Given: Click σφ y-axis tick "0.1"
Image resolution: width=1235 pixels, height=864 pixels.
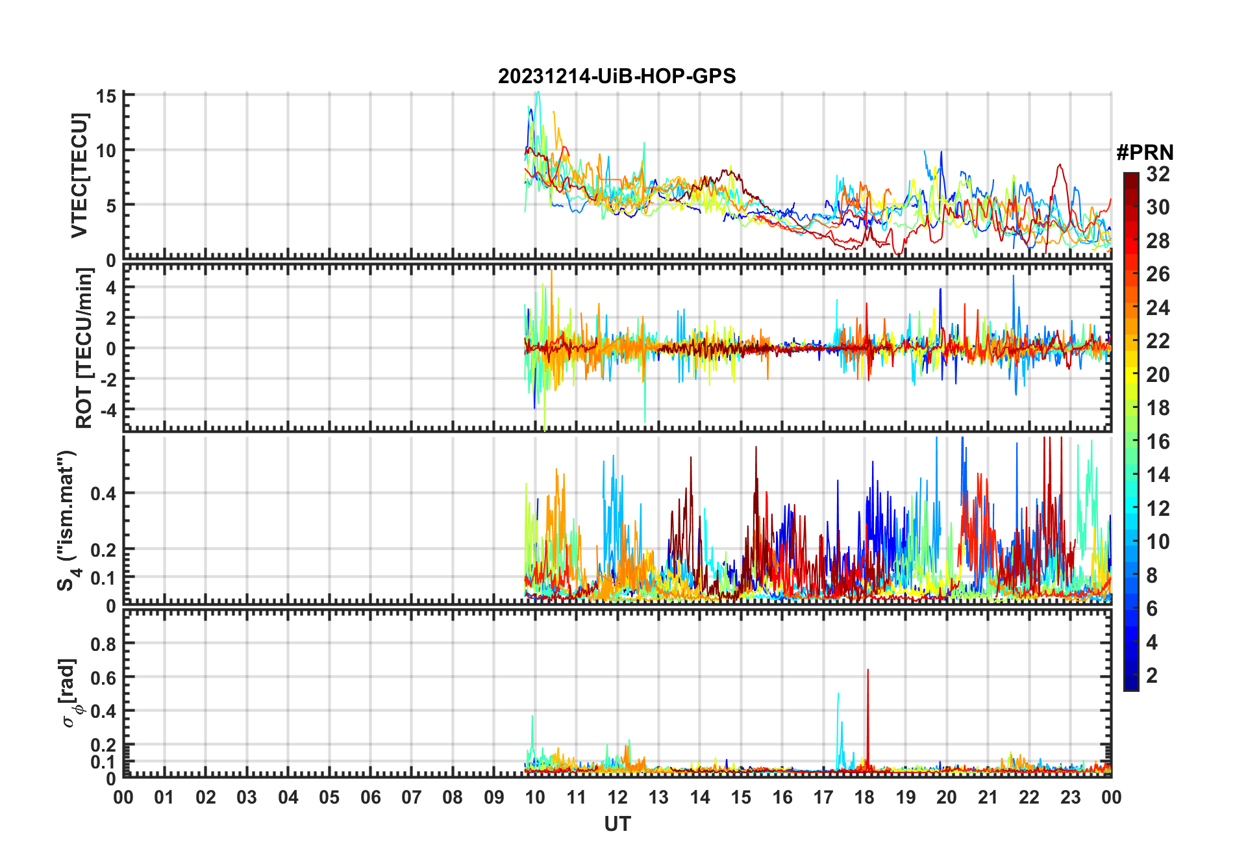Looking at the screenshot, I should [103, 761].
